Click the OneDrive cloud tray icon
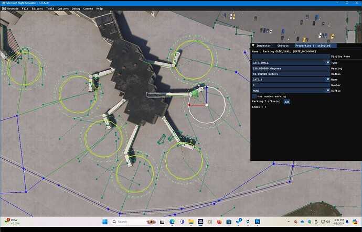Screen dimensions: 362x232 pyautogui.click(x=302, y=222)
